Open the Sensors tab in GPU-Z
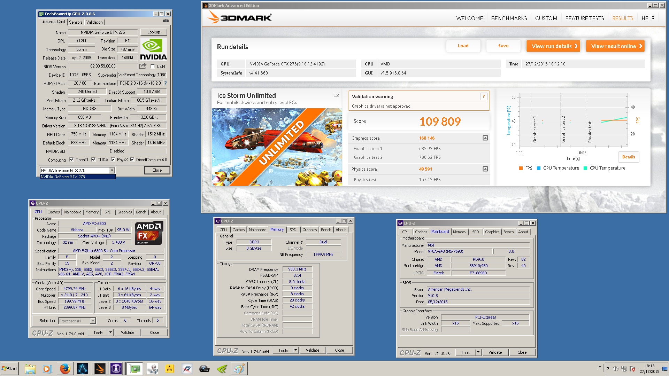 [x=76, y=22]
